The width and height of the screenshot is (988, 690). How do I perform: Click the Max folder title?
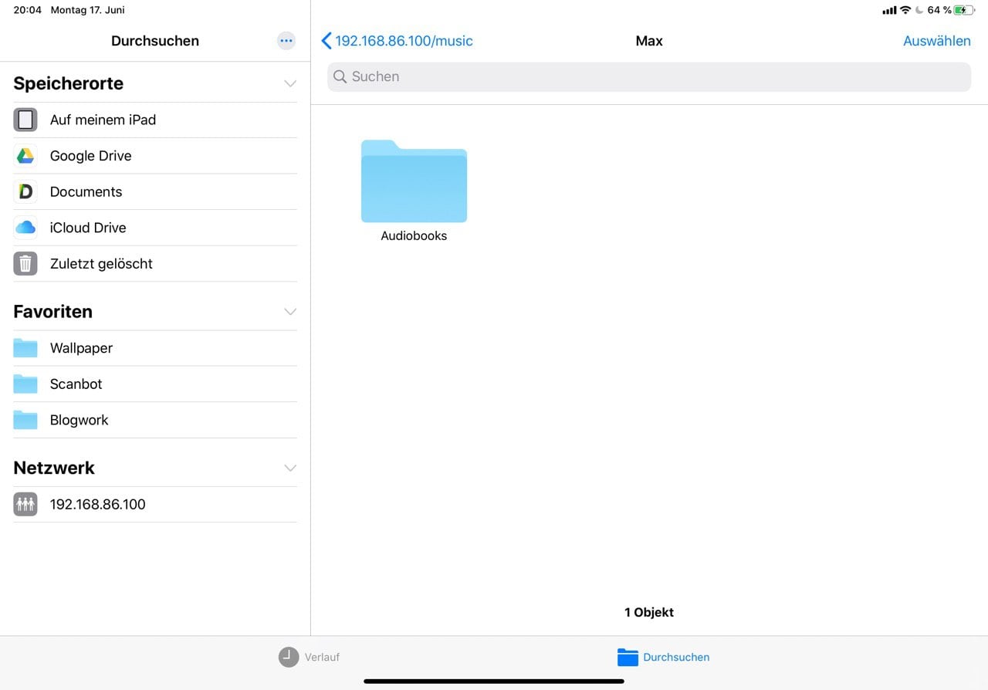[649, 41]
